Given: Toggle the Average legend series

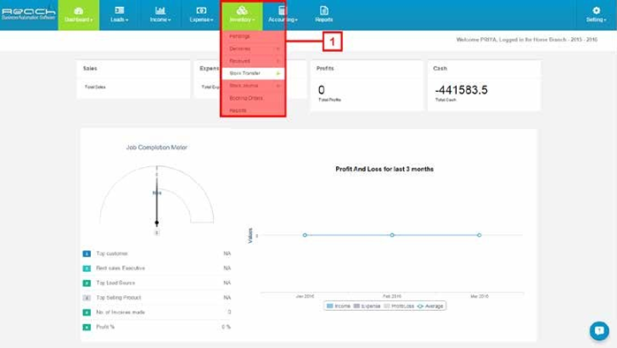Looking at the screenshot, I should (x=430, y=306).
